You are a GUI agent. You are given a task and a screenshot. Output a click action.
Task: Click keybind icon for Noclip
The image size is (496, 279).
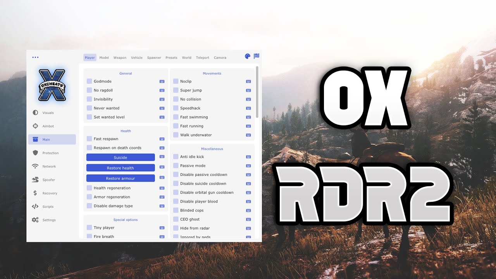tap(248, 81)
